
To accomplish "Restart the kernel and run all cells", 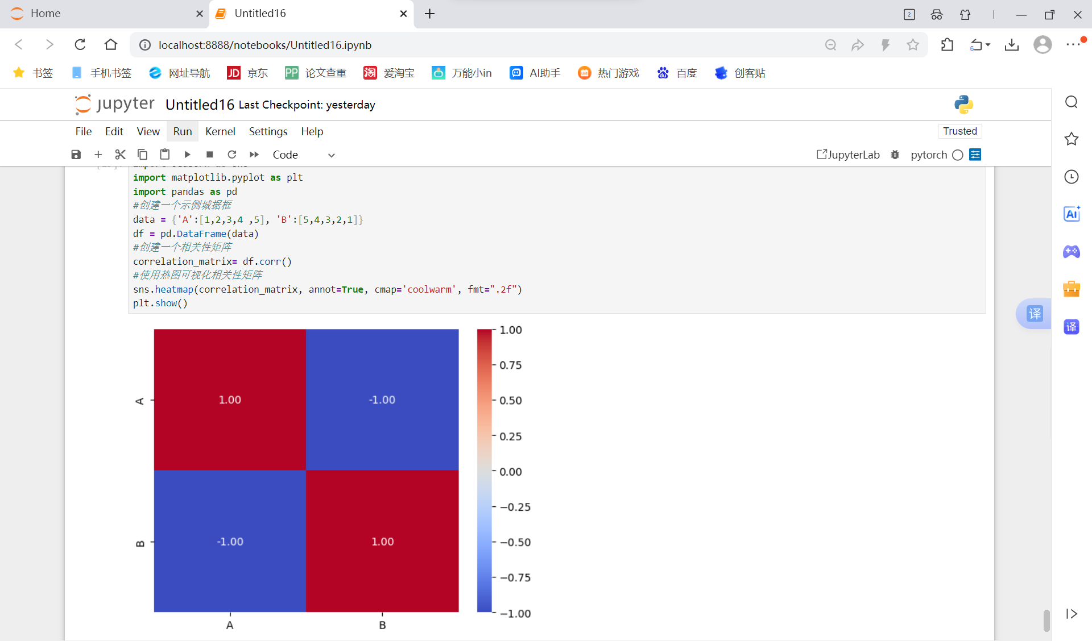I will tap(254, 155).
